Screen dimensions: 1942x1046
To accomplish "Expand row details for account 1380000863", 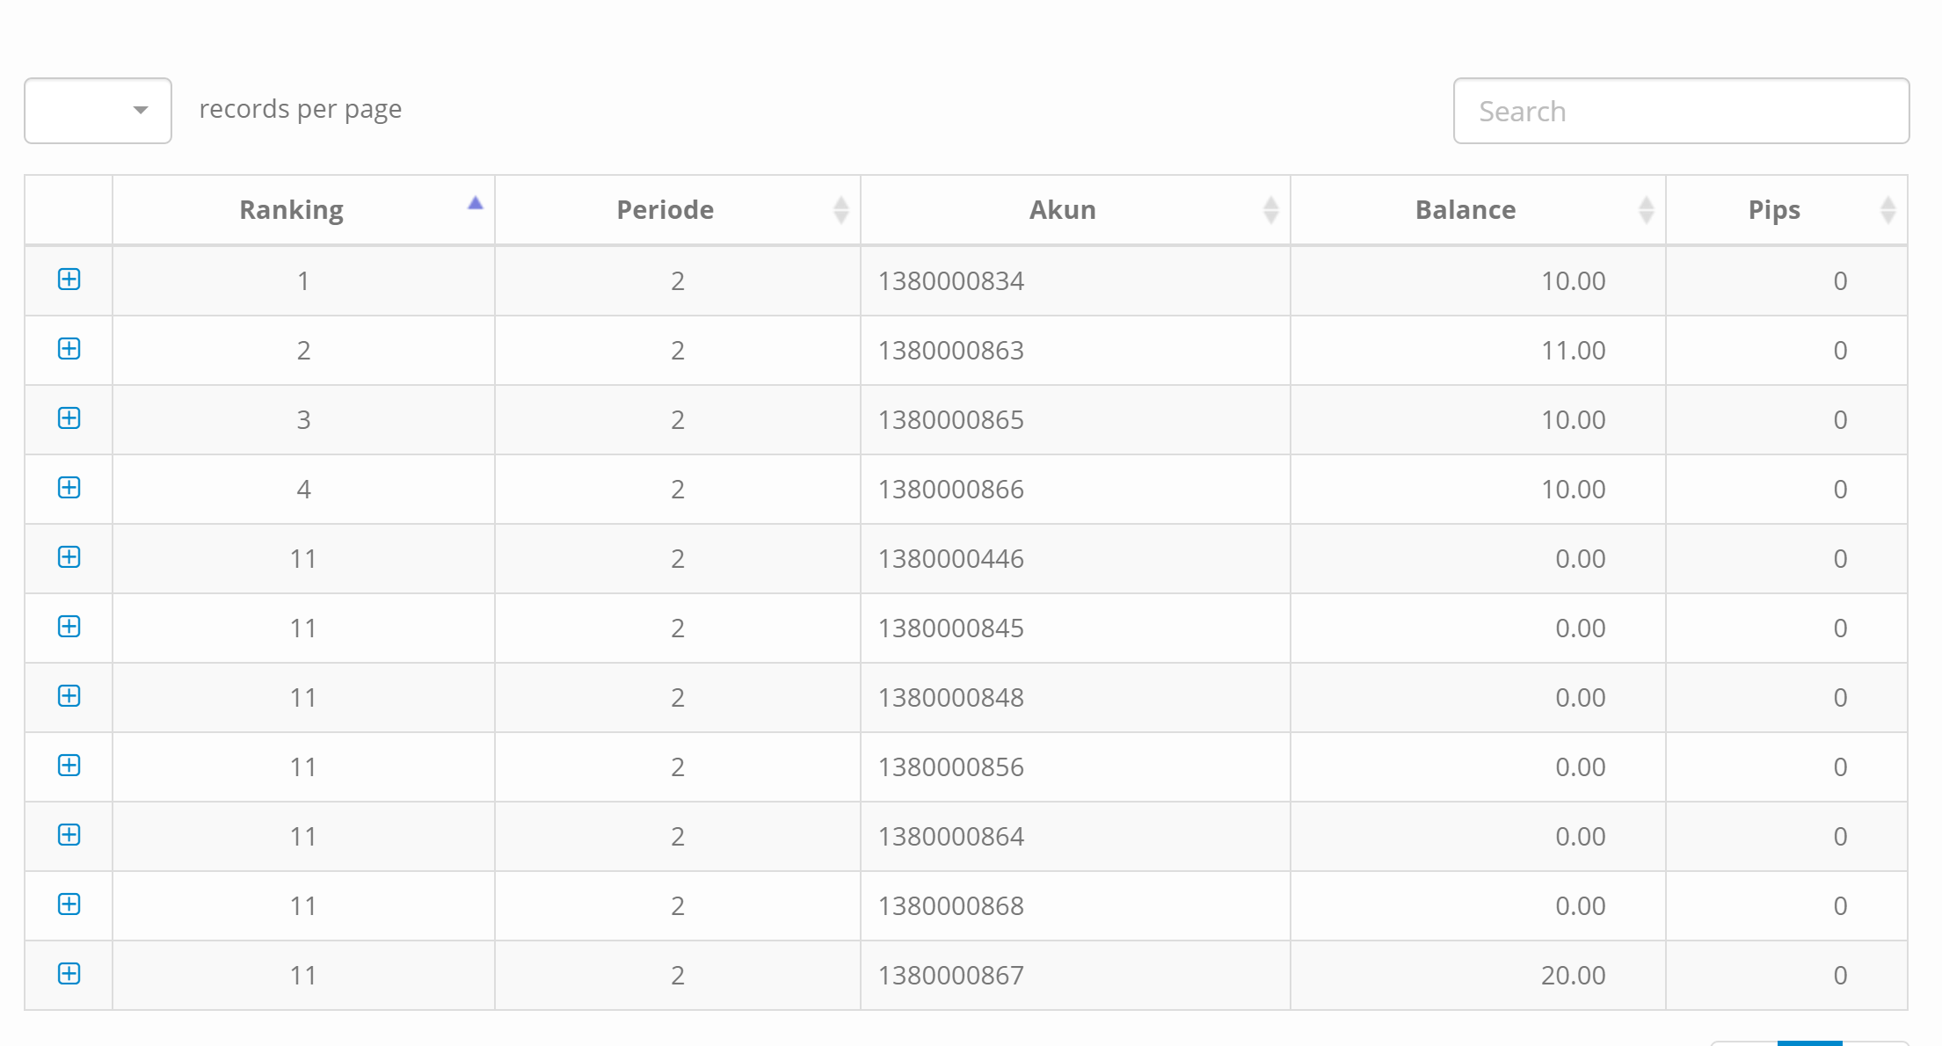I will [x=69, y=349].
